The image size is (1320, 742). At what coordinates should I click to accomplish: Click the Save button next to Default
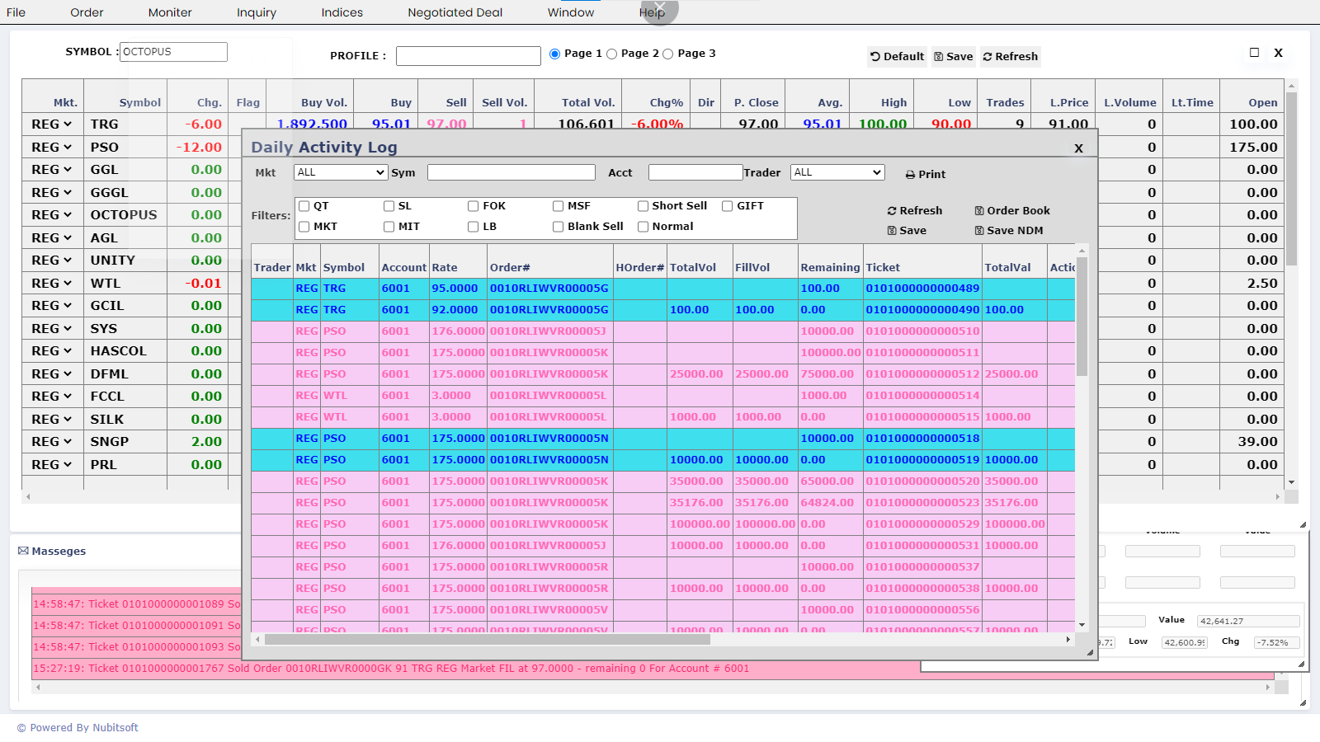[x=953, y=57]
